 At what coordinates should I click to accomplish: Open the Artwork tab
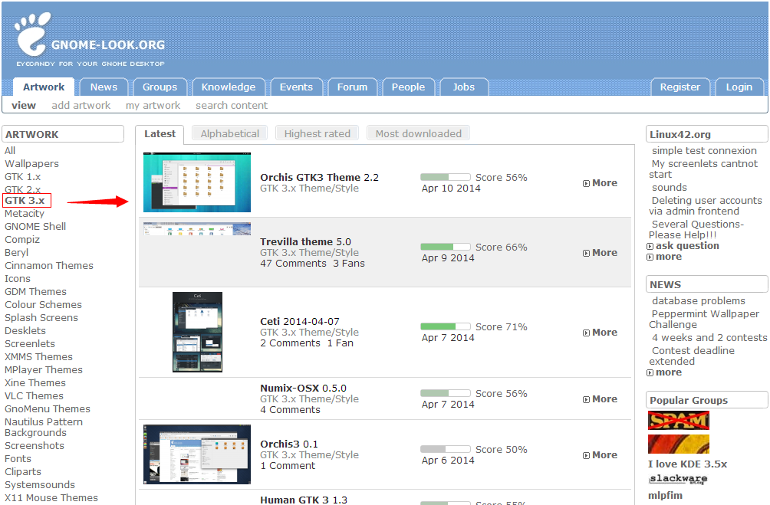[x=44, y=87]
